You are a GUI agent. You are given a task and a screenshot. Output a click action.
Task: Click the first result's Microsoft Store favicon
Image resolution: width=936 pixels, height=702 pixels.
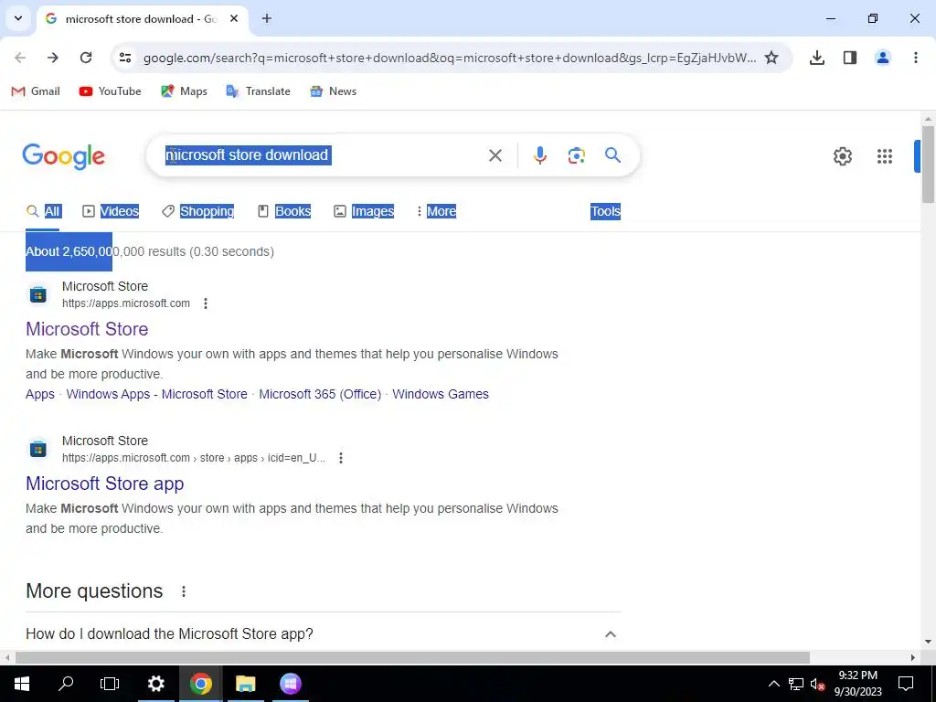click(x=38, y=294)
